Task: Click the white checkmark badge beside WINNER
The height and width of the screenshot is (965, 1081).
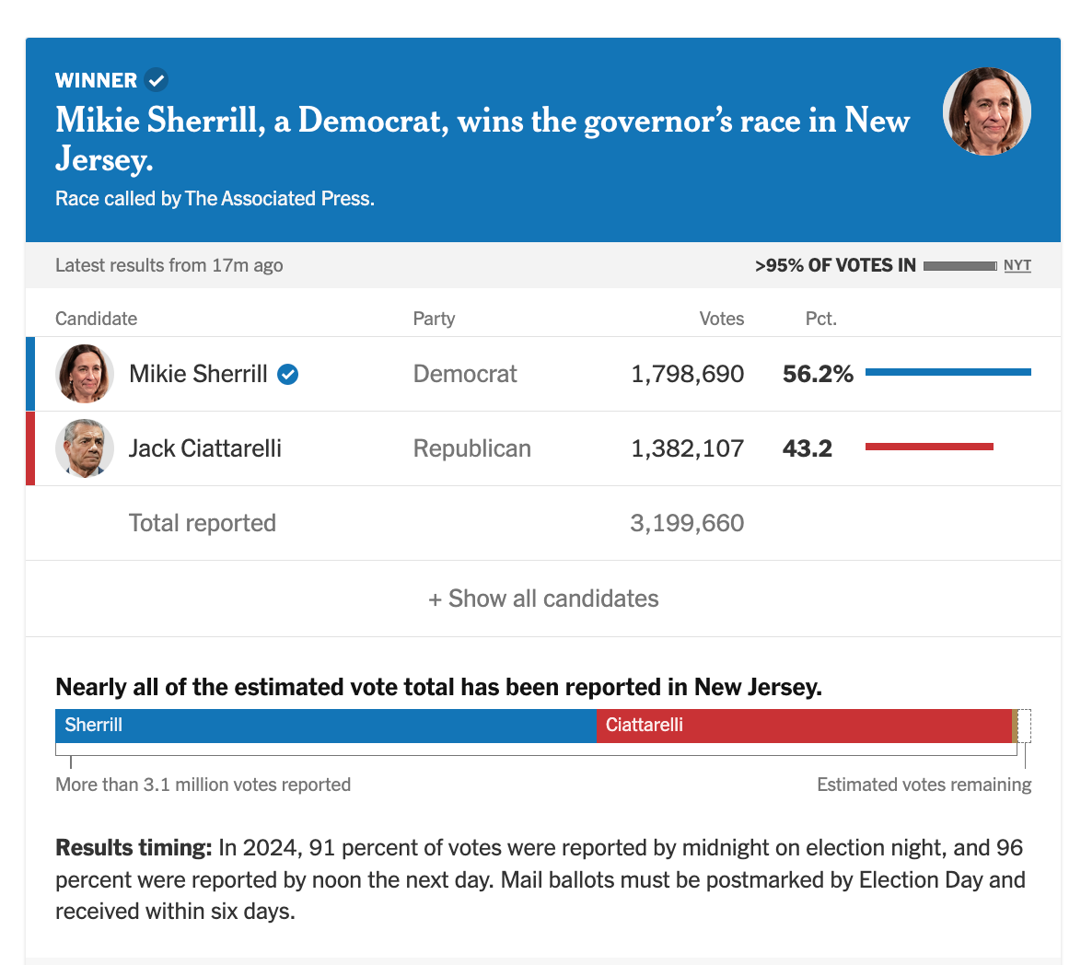Action: point(157,80)
